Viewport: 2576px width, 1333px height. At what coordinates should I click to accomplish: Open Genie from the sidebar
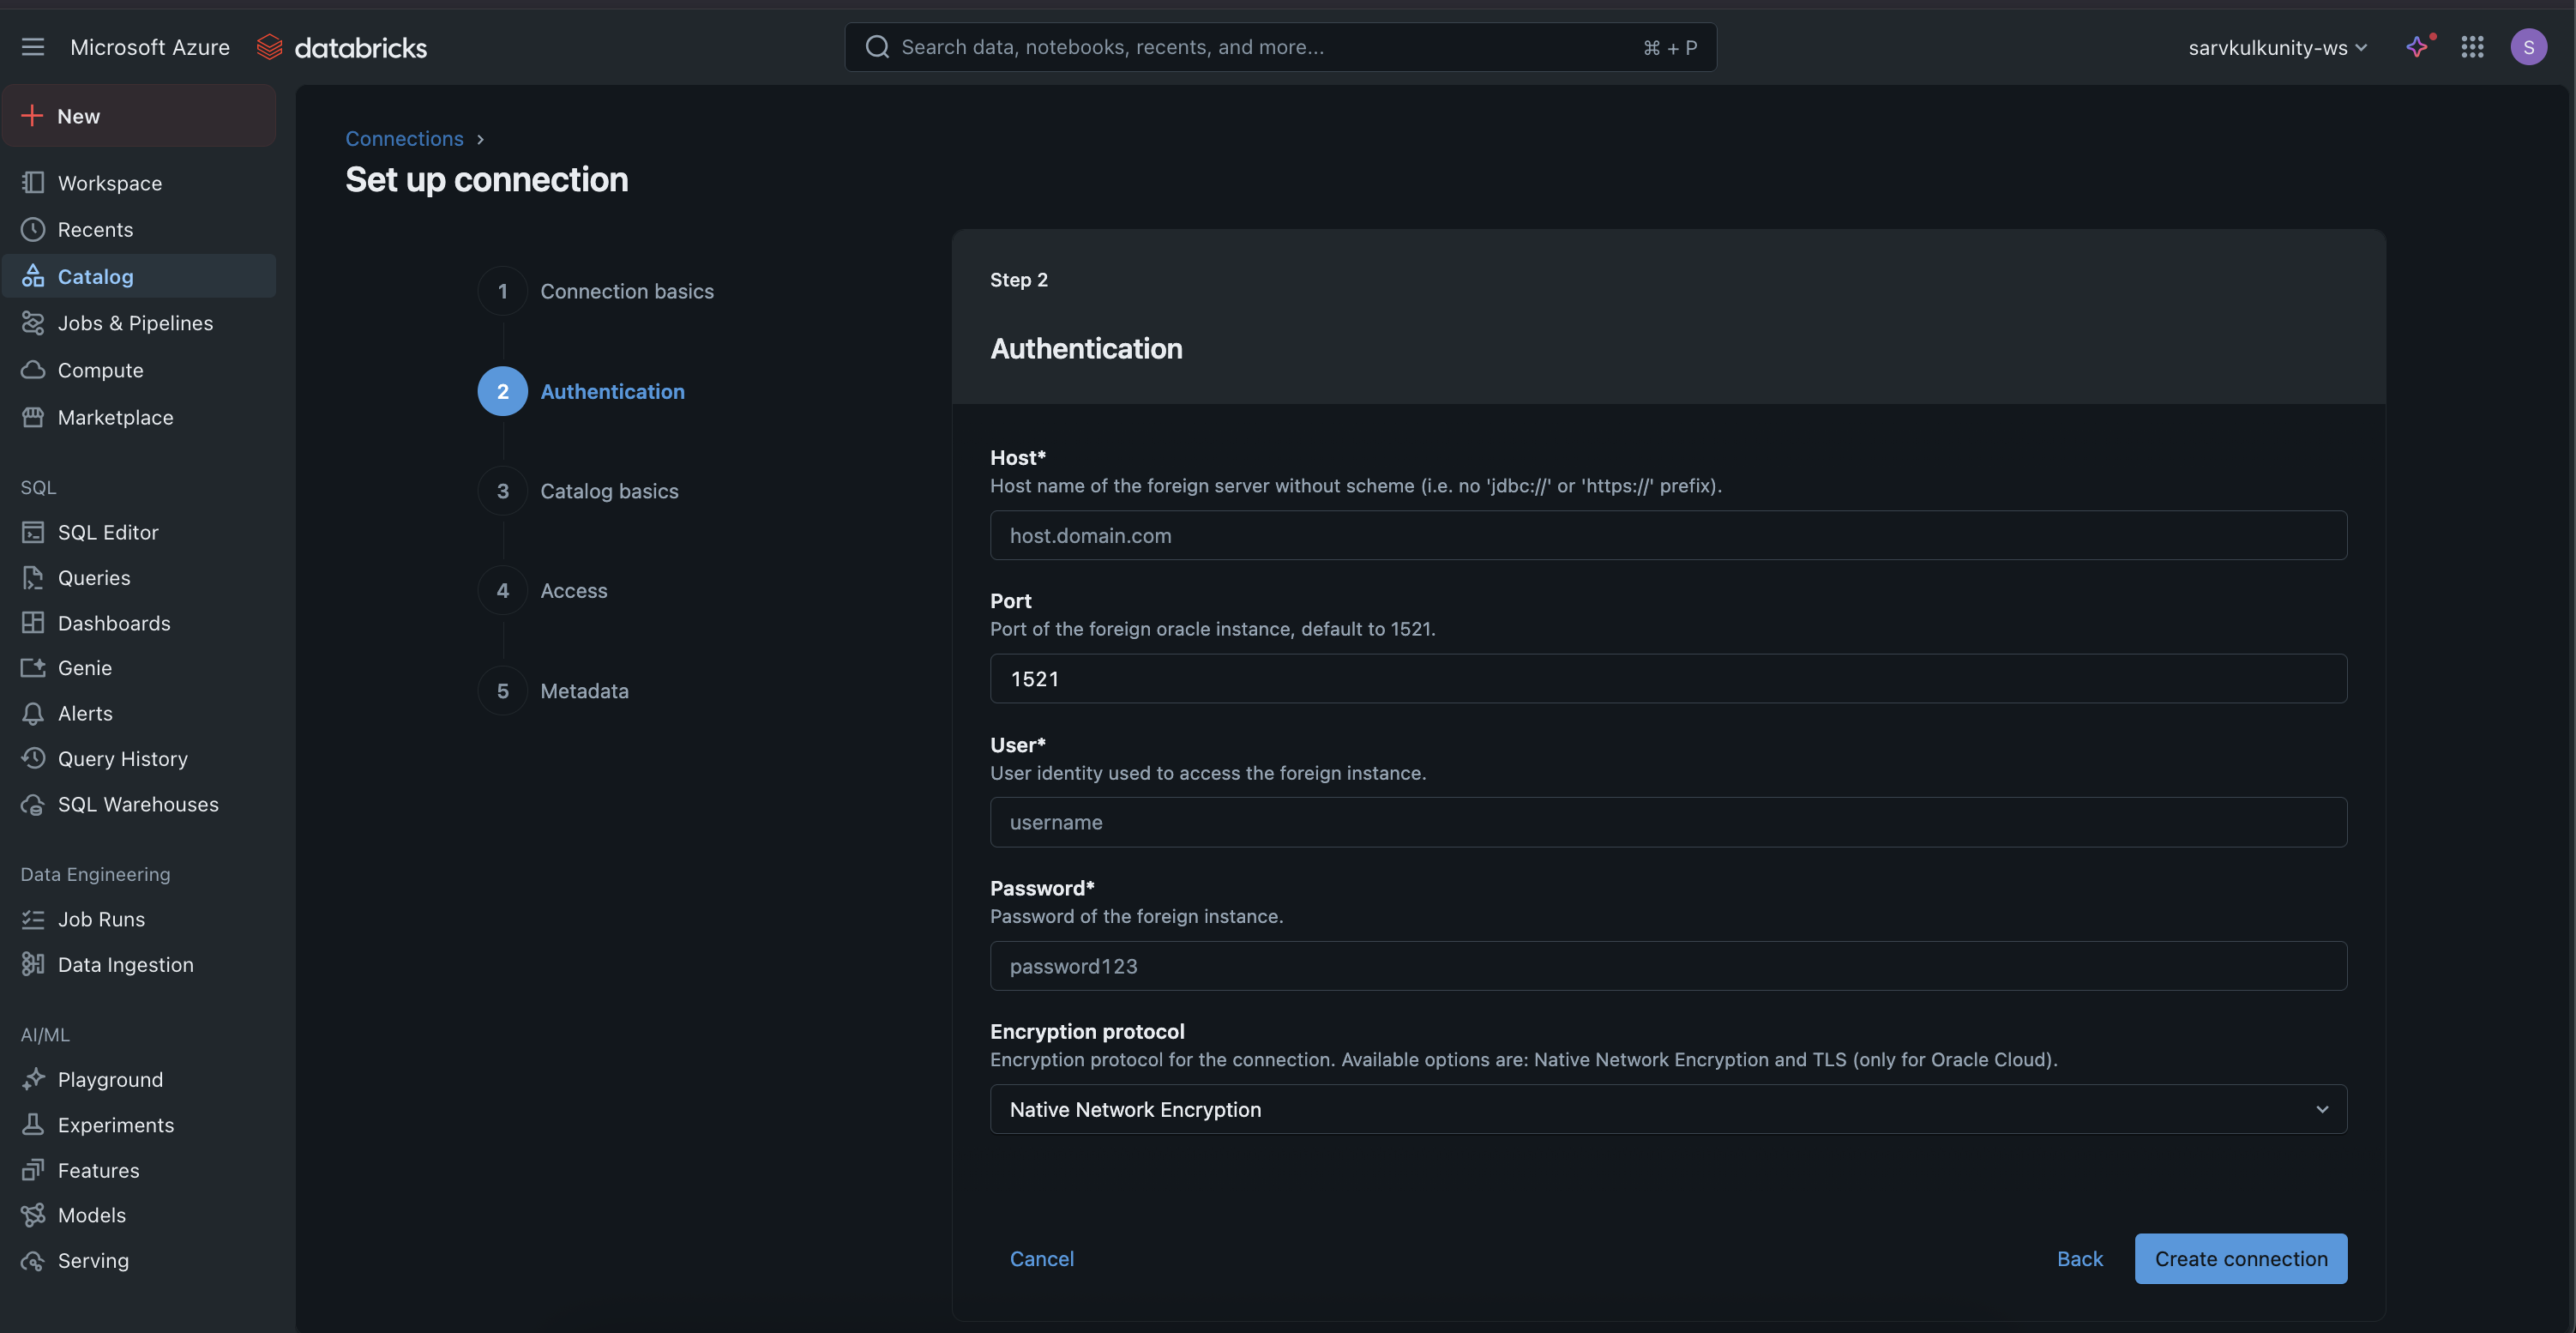click(84, 668)
